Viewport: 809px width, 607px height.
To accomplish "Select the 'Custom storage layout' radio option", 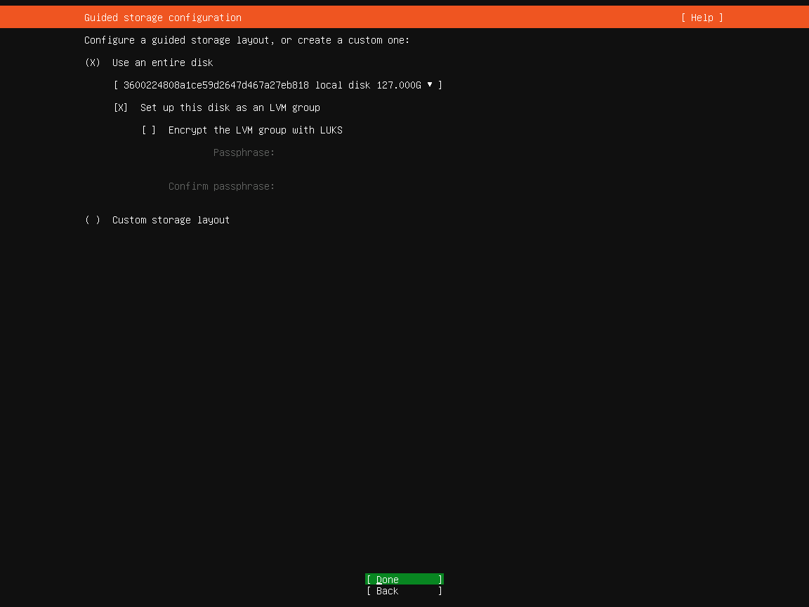I will 93,220.
